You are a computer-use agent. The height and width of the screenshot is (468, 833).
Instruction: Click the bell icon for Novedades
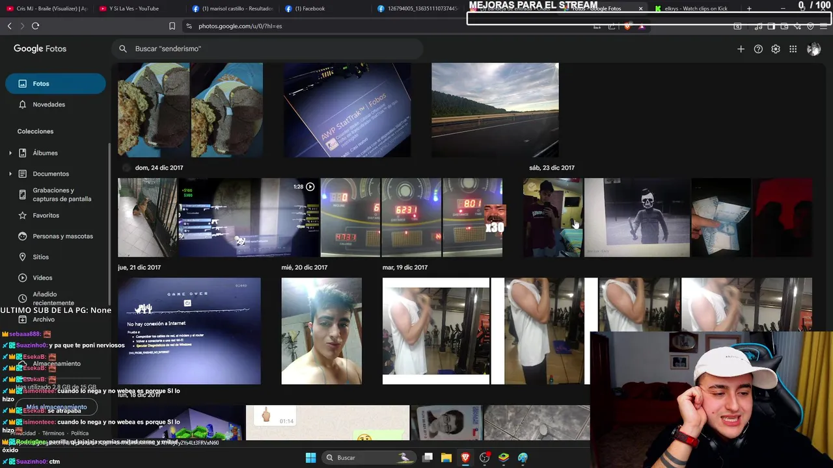(x=23, y=105)
